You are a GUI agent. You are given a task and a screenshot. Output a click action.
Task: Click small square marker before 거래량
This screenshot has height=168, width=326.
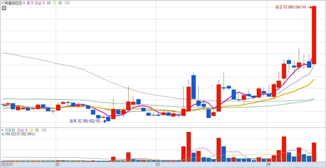click(2, 130)
